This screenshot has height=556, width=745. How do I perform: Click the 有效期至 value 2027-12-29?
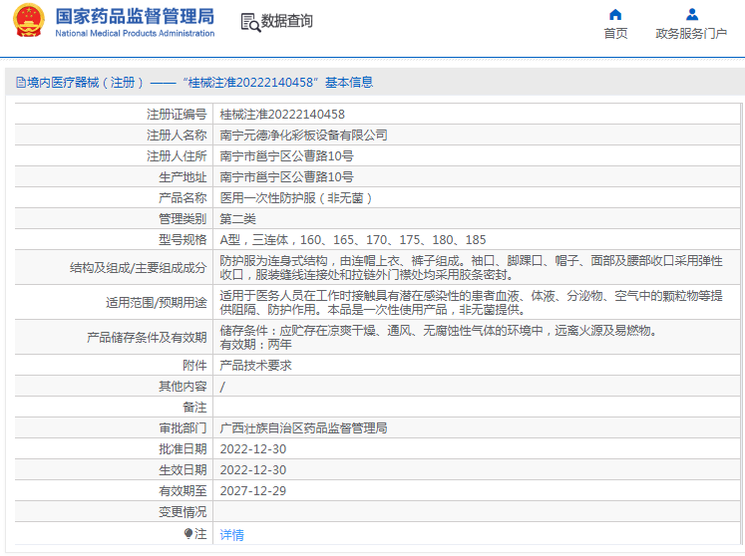(x=252, y=491)
